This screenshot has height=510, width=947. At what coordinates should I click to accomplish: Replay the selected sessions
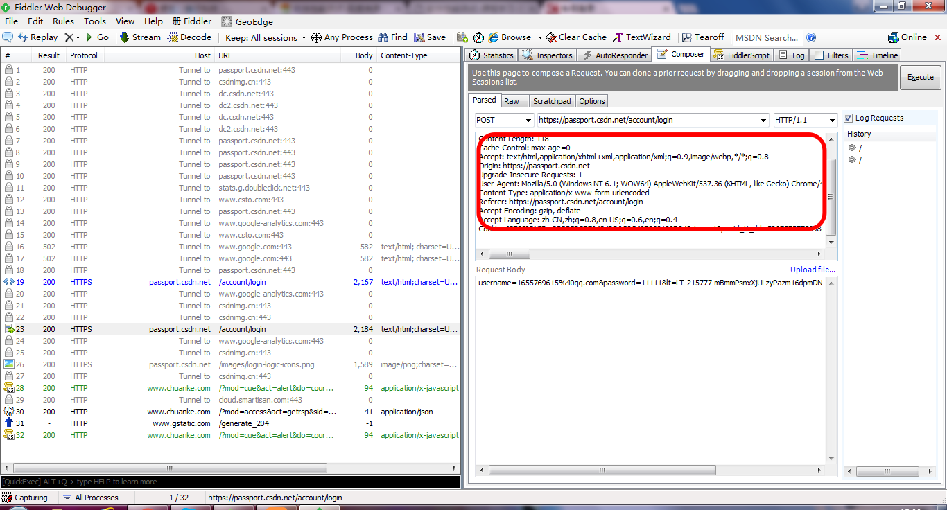click(38, 37)
